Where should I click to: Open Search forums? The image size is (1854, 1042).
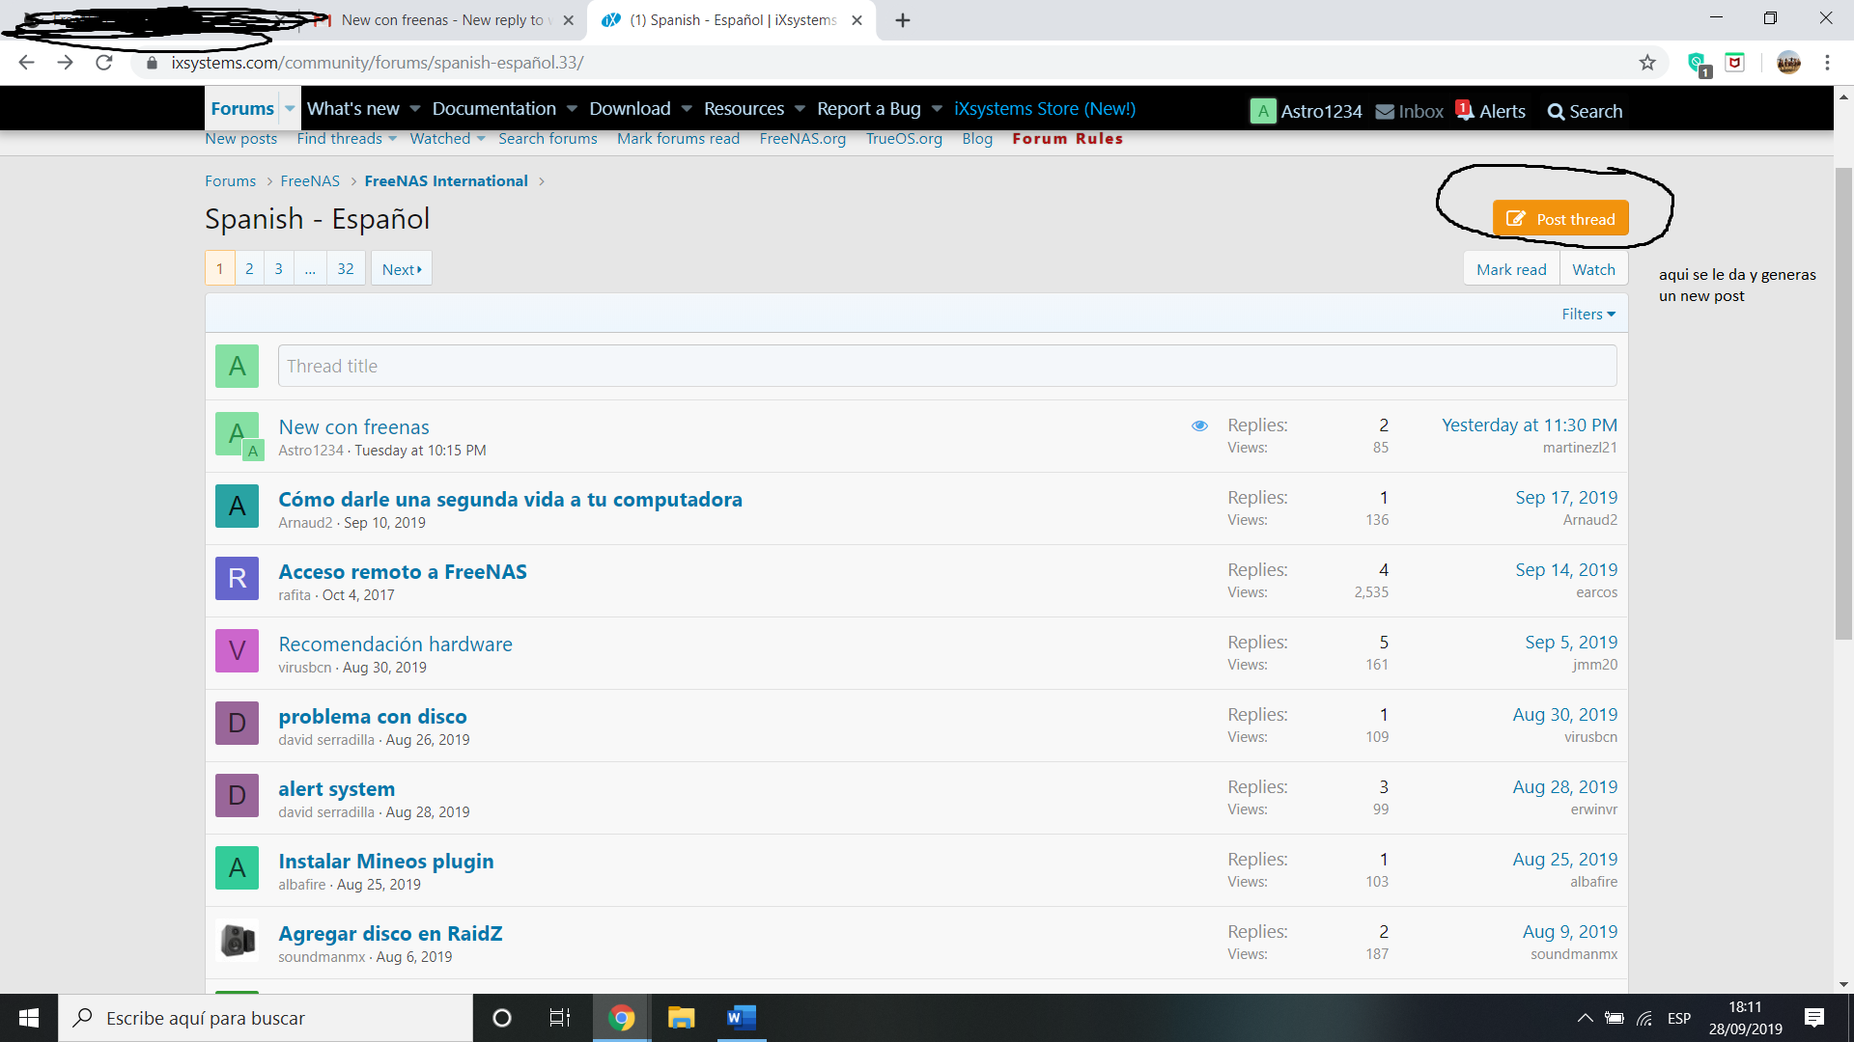pyautogui.click(x=548, y=139)
